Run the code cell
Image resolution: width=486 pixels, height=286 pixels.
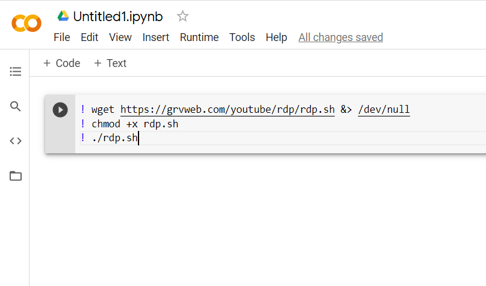coord(60,110)
